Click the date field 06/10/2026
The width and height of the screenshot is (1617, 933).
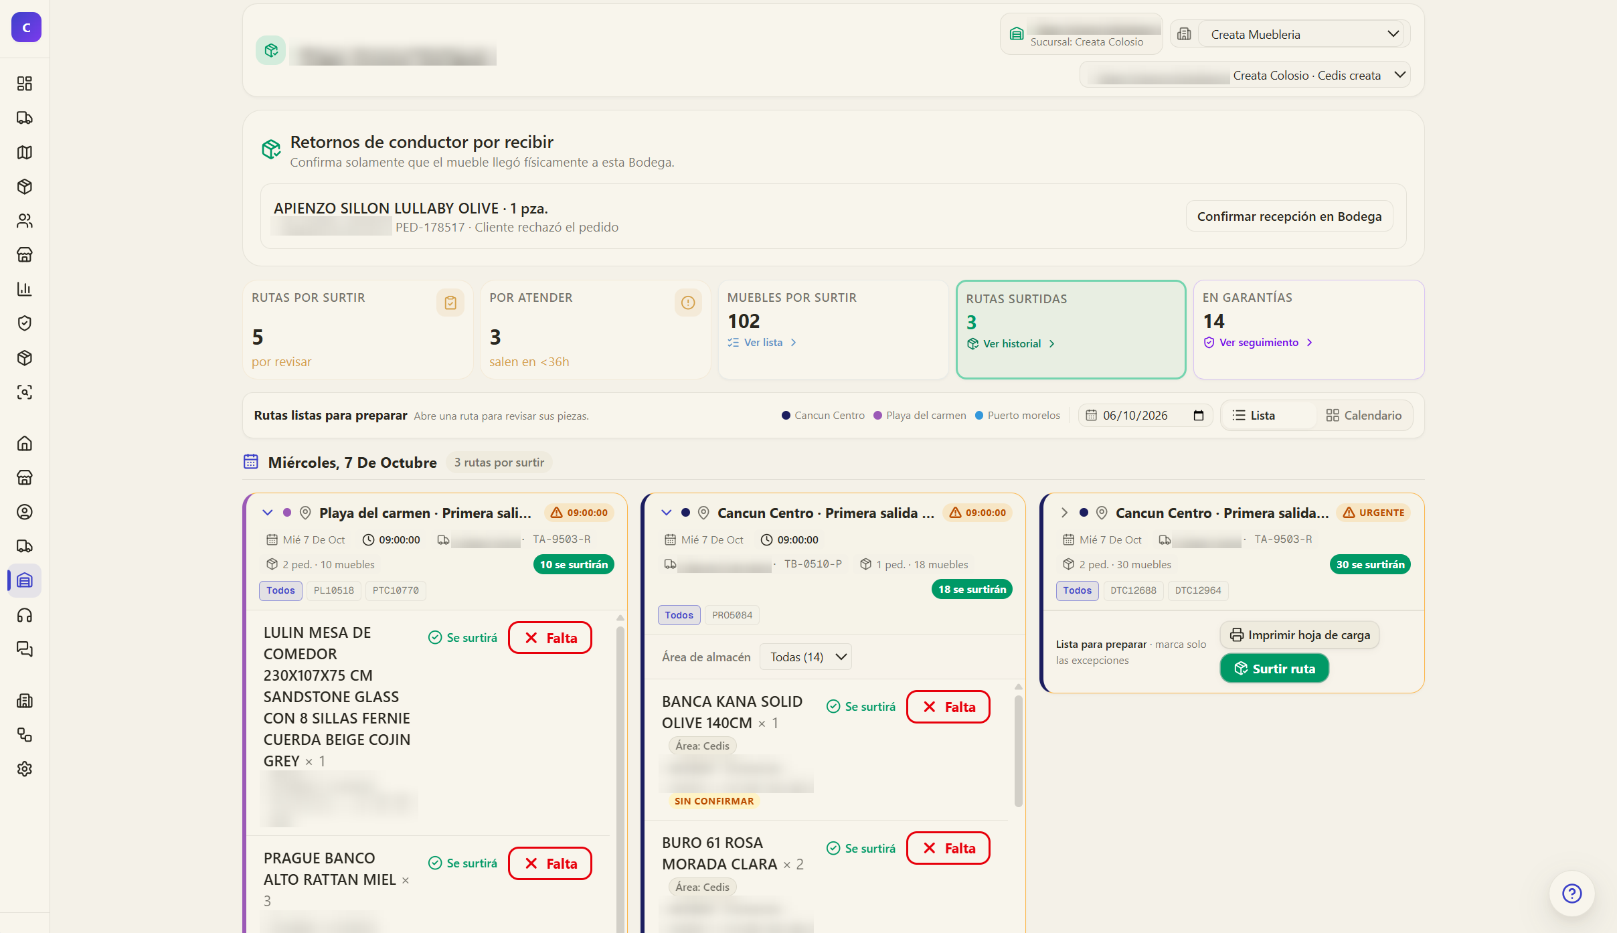point(1145,416)
